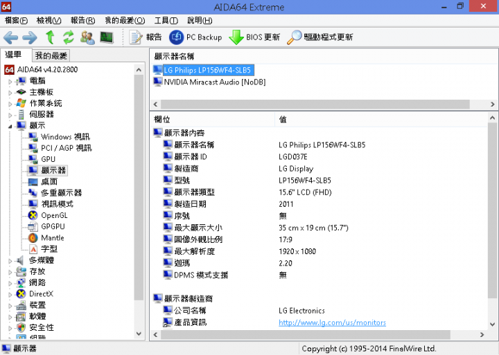This screenshot has width=499, height=355.
Task: Click the 主機板 motherboard icon
Action: [21, 92]
